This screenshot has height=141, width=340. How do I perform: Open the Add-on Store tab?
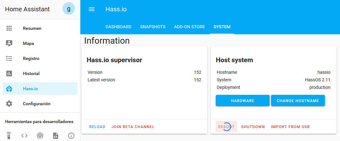[189, 27]
